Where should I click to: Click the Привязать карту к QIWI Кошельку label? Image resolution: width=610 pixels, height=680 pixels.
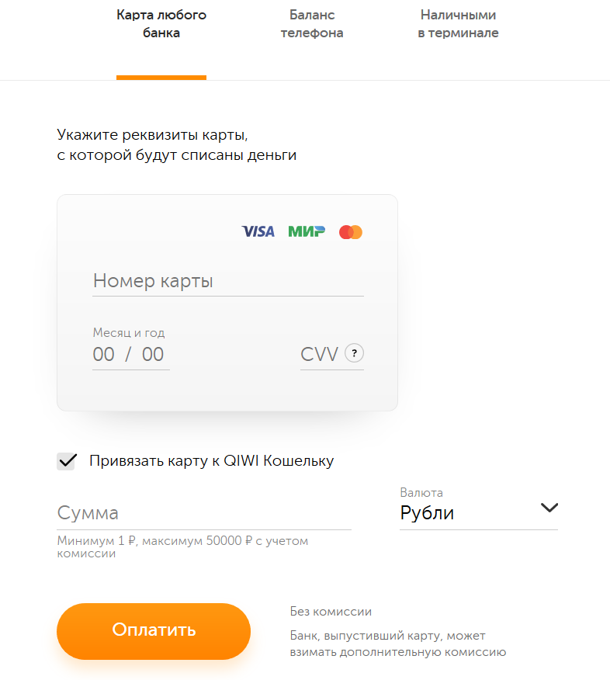(211, 461)
